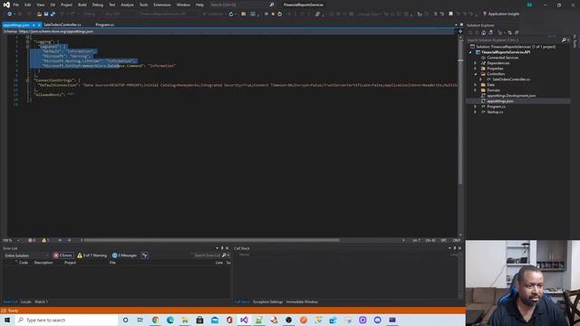The width and height of the screenshot is (580, 326).
Task: Click the Hot Reload toolbar icon
Action: pyautogui.click(x=231, y=14)
